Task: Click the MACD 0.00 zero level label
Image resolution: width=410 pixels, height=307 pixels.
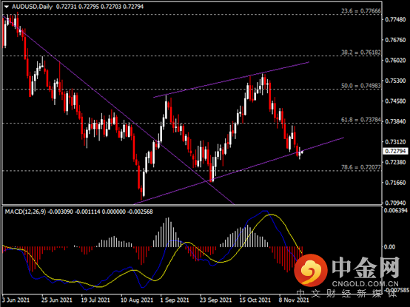Action: coord(389,246)
